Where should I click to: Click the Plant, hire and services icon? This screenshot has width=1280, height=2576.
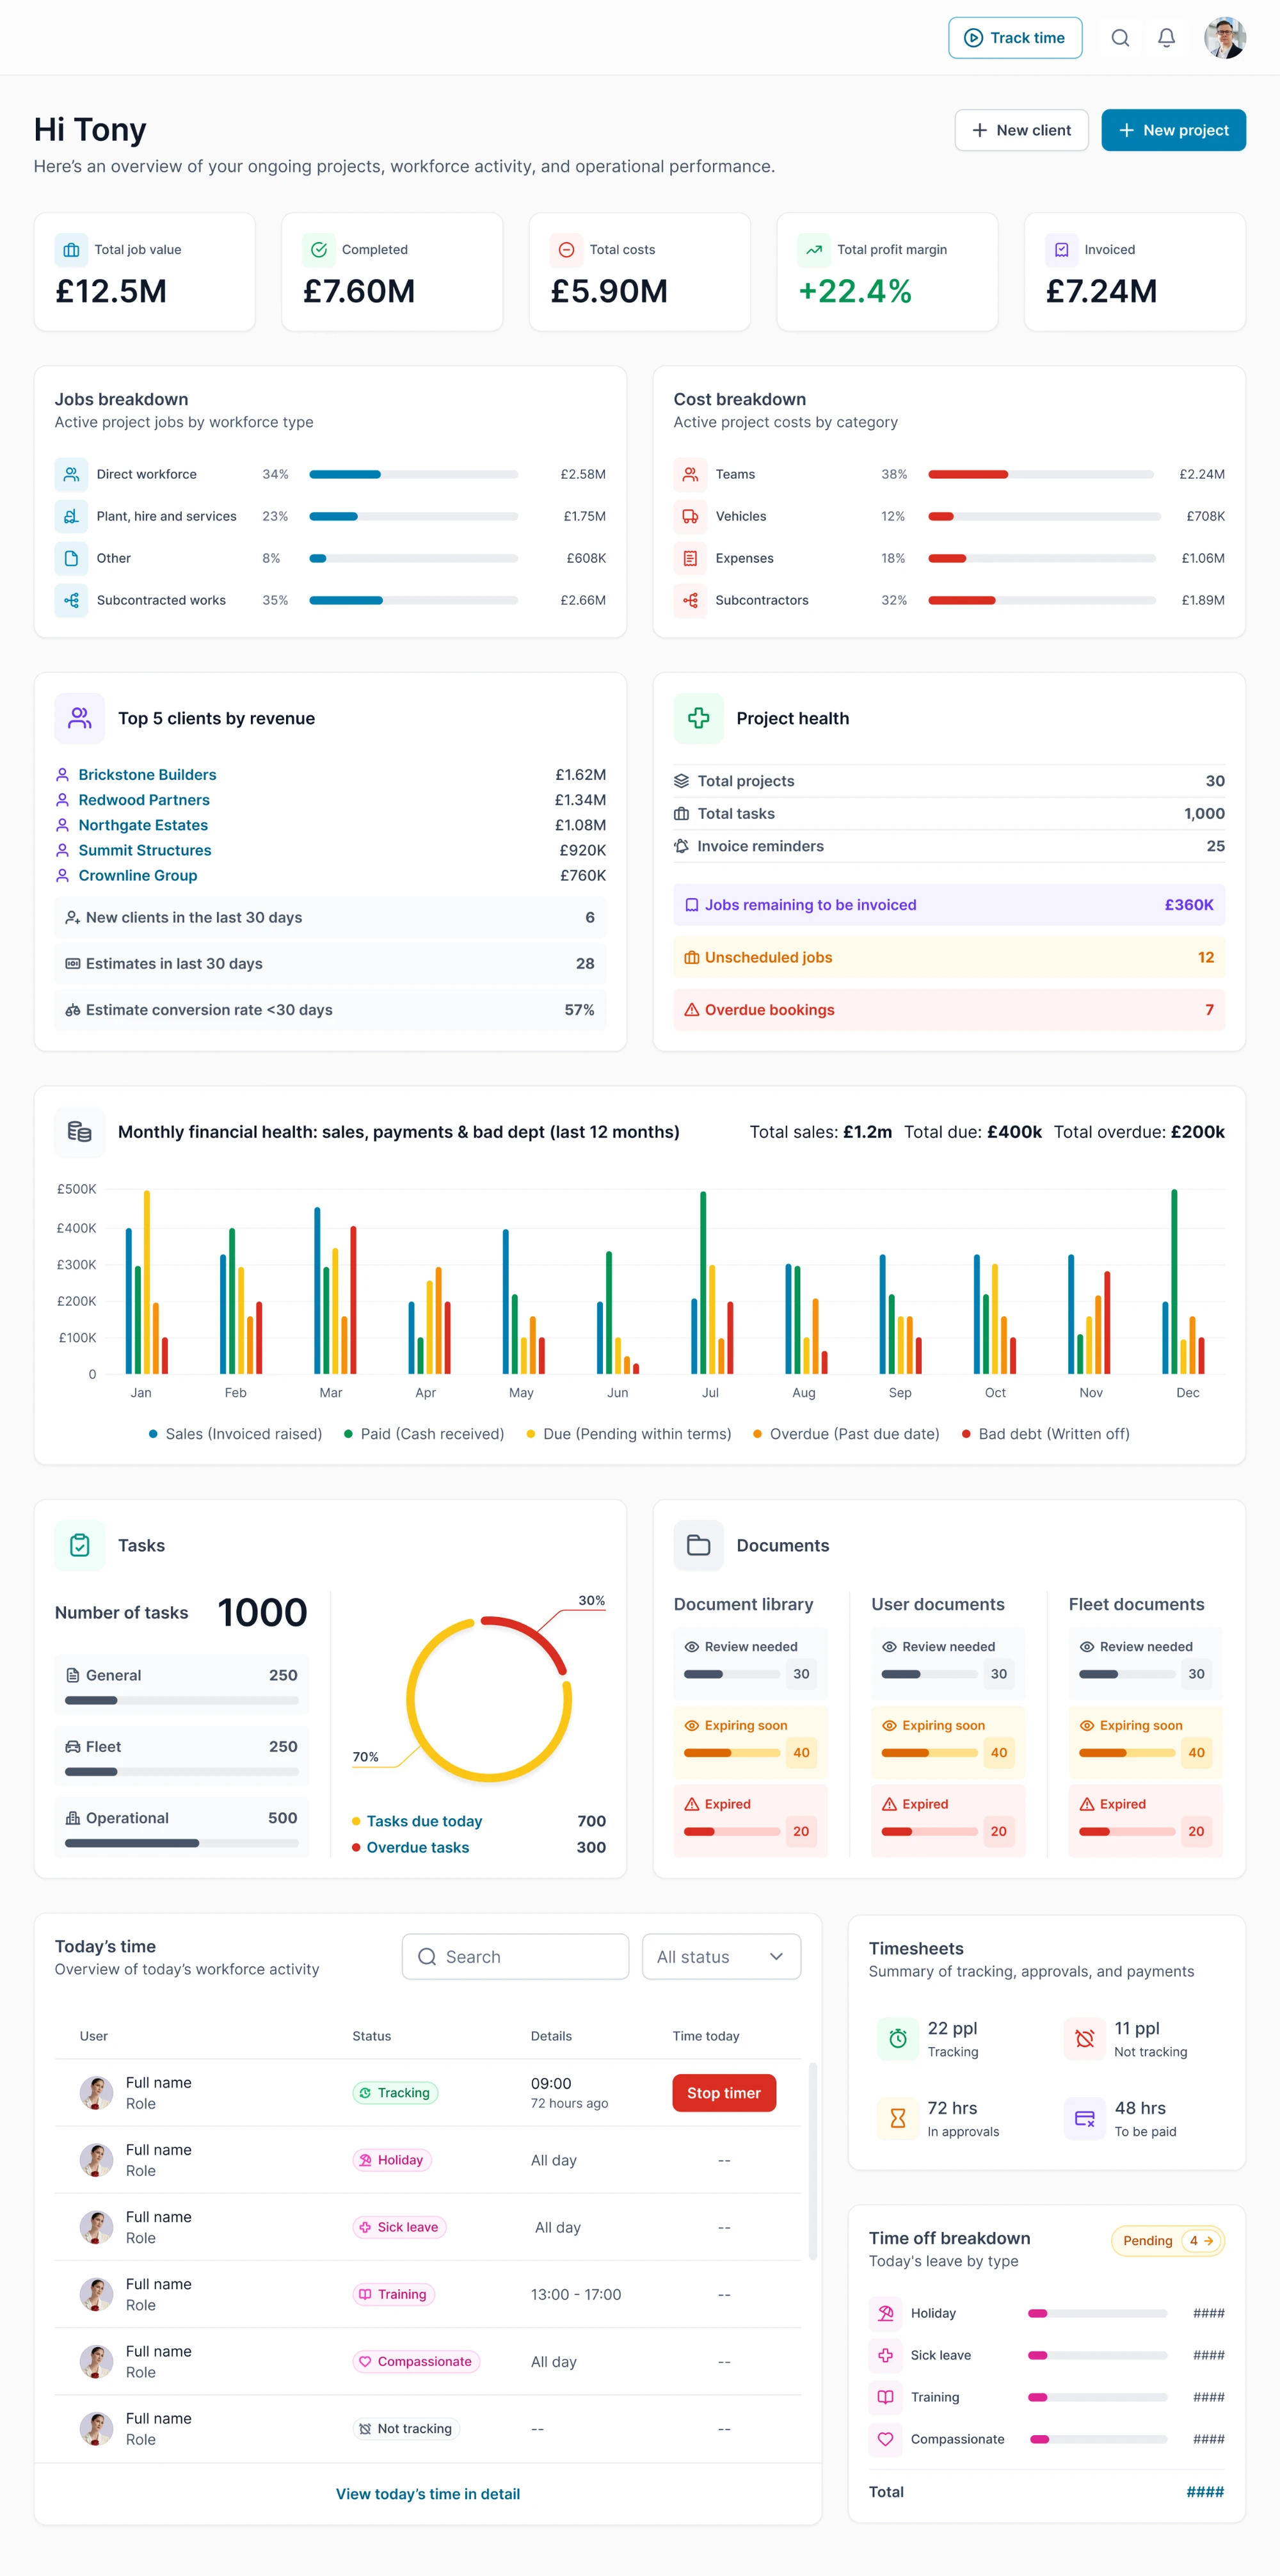[x=71, y=516]
